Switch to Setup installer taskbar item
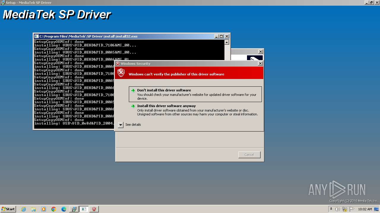 tap(74, 209)
